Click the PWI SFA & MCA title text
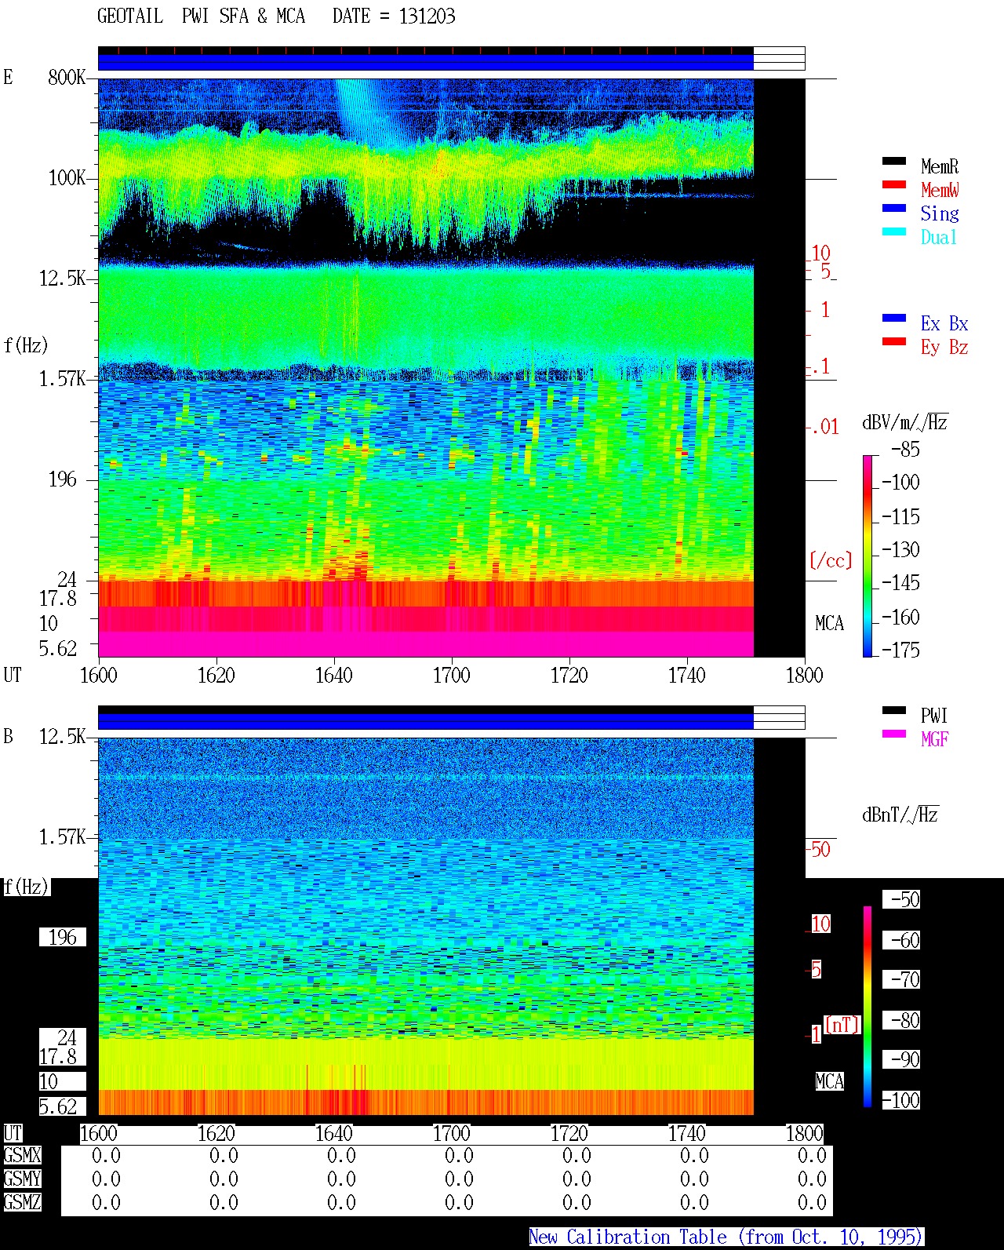 pyautogui.click(x=243, y=16)
